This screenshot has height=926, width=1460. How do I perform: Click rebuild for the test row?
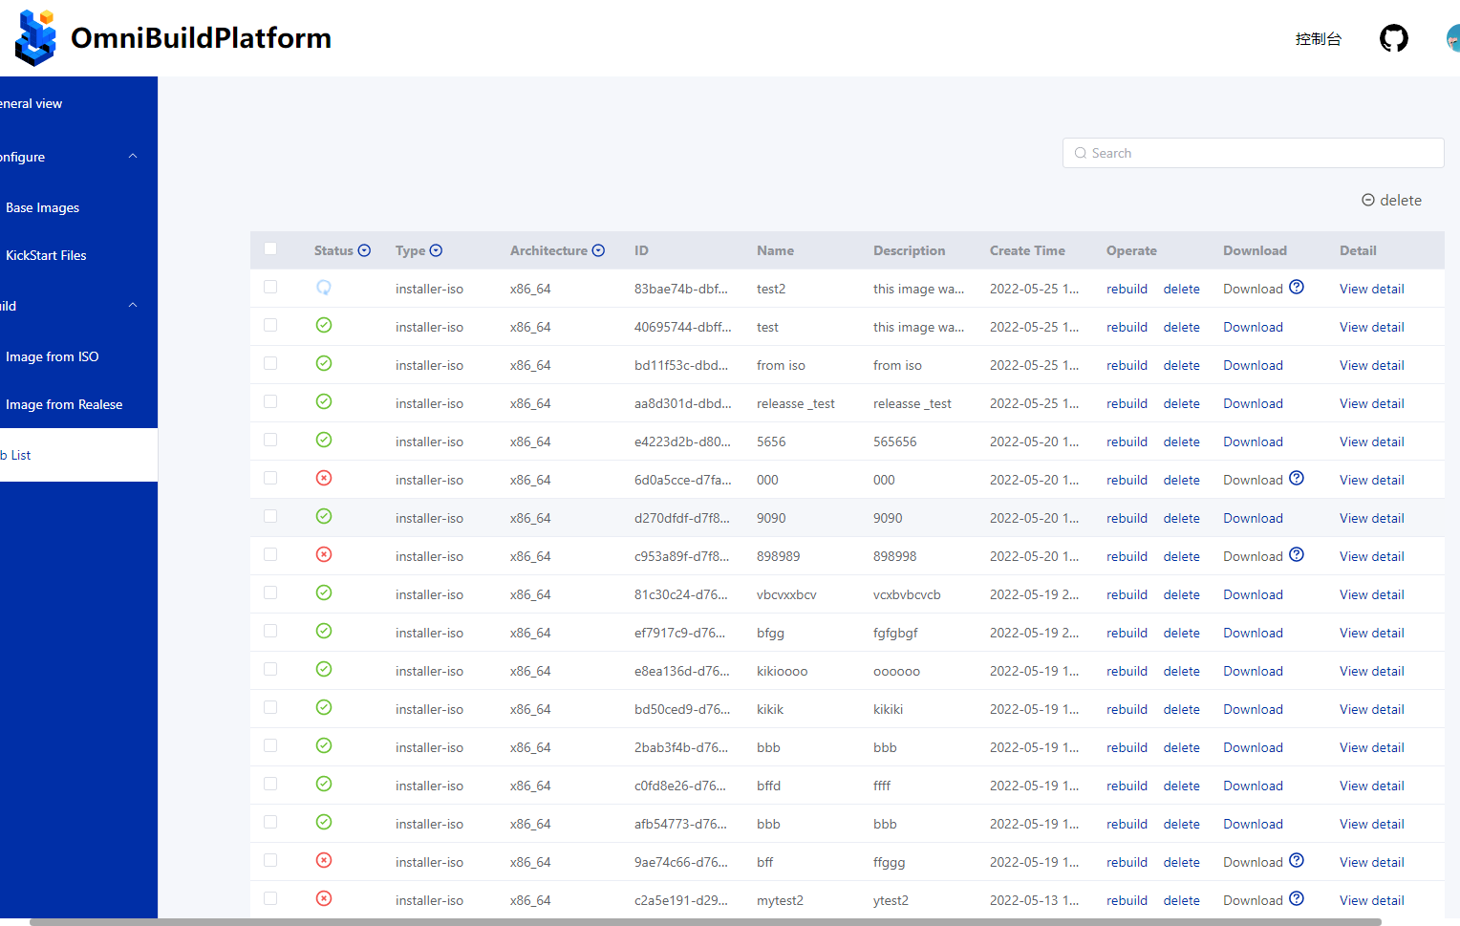pyautogui.click(x=1127, y=327)
